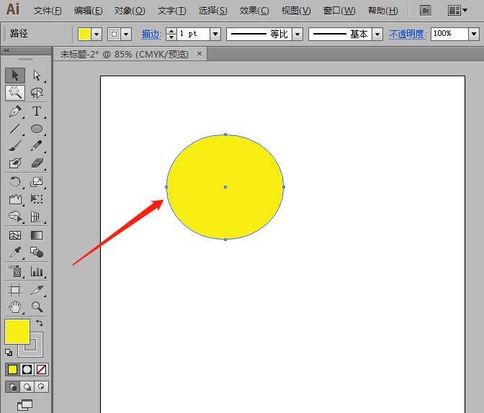
Task: Select the Pen tool
Action: pyautogui.click(x=14, y=112)
